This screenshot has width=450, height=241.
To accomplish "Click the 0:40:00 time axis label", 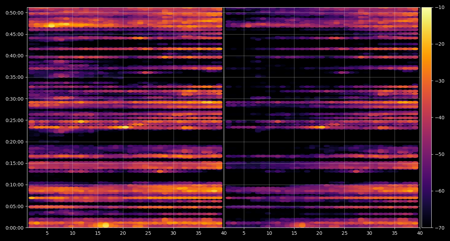I will point(14,56).
